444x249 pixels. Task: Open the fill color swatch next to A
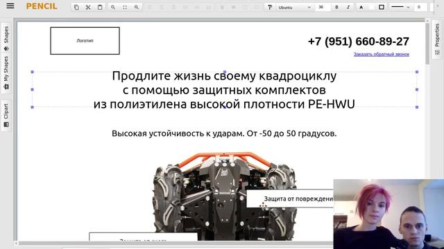(x=371, y=8)
